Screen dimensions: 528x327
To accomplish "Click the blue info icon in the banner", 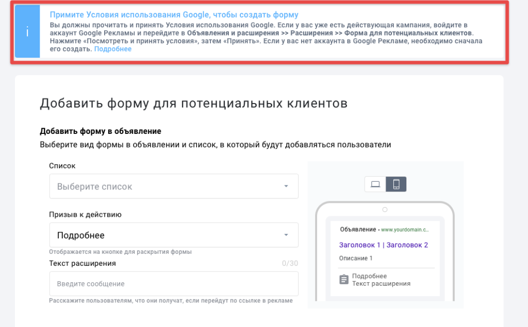I will point(27,31).
